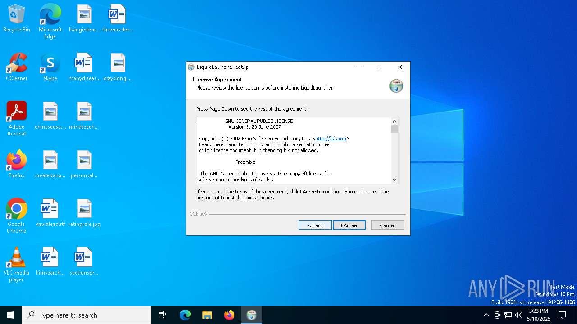Click the I Agree button
This screenshot has width=577, height=324.
tap(349, 225)
